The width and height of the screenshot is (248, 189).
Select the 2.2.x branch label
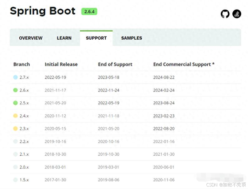click(x=24, y=141)
